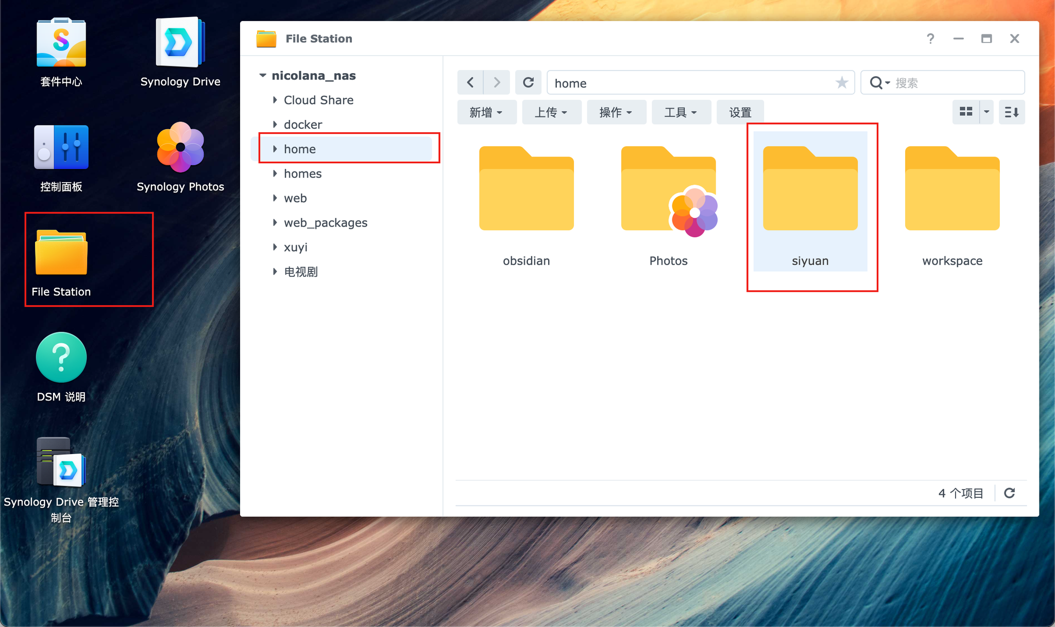This screenshot has height=627, width=1055.
Task: Launch Synology Drive from desktop
Action: 180,43
